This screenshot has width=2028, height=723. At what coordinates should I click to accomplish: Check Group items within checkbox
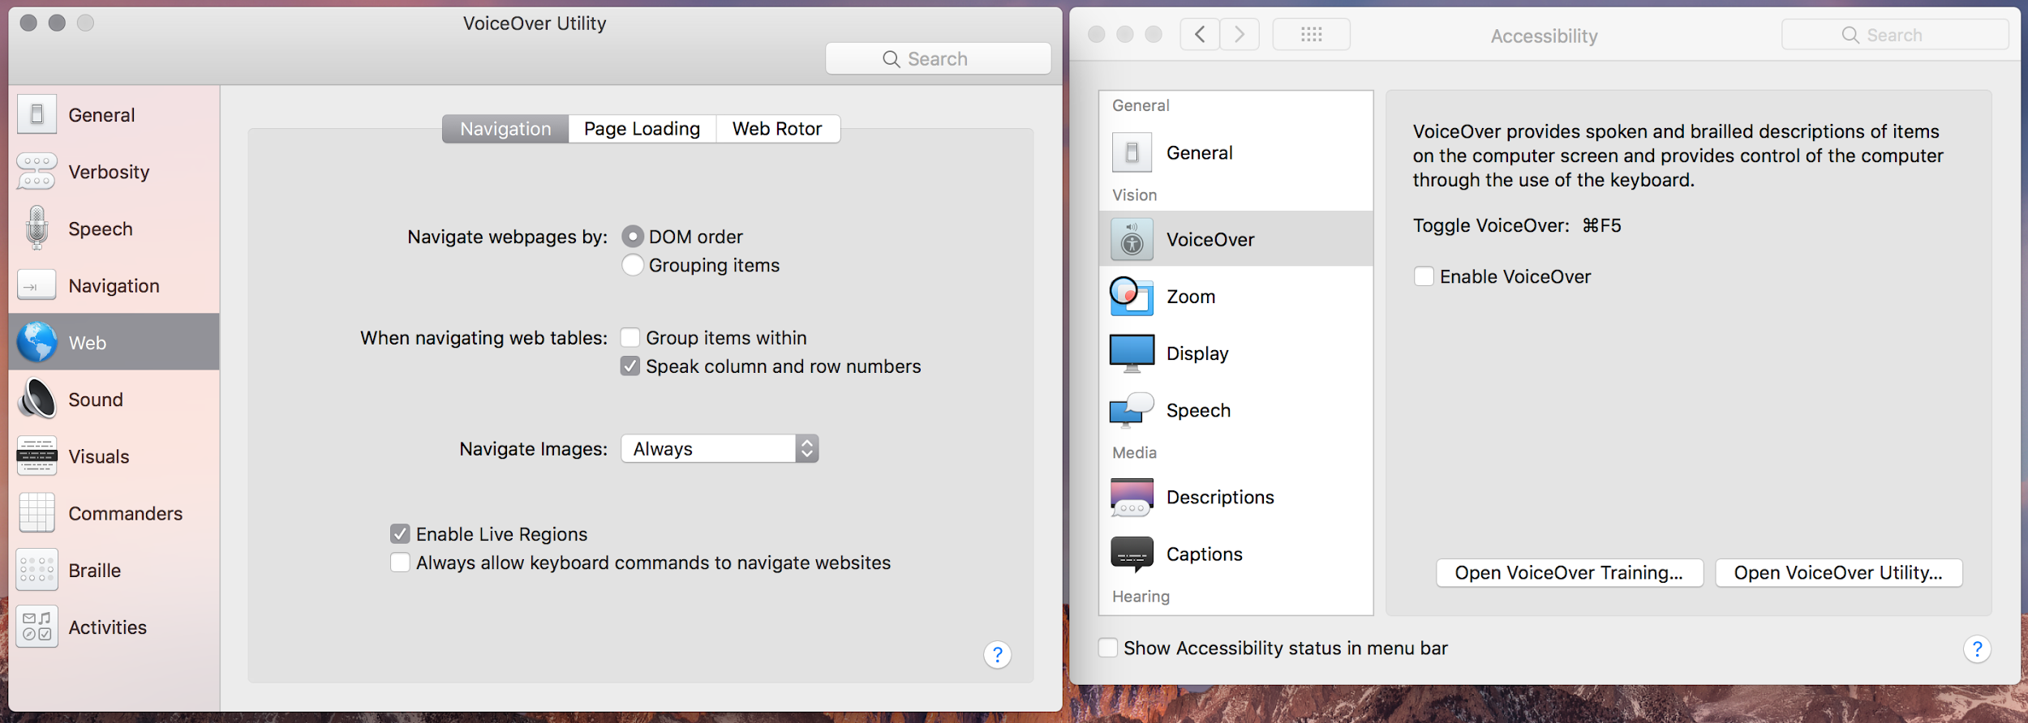(x=630, y=337)
